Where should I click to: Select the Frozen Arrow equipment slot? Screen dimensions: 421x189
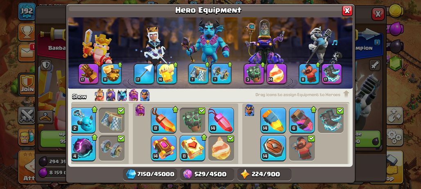(144, 74)
